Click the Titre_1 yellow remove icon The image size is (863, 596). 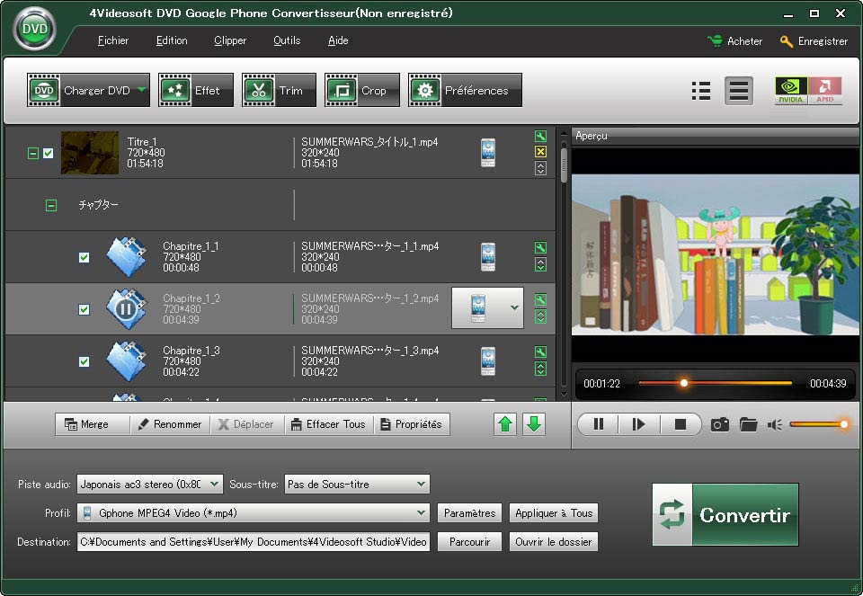pyautogui.click(x=540, y=152)
